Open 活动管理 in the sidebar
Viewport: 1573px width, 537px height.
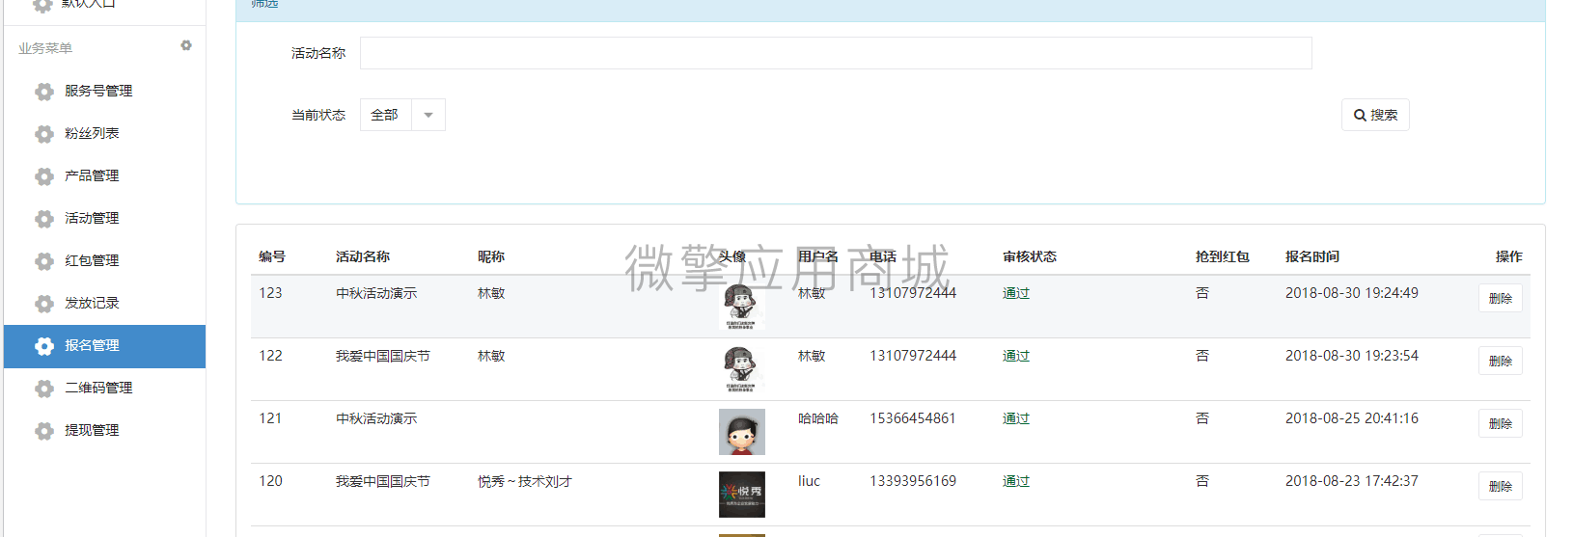tap(92, 218)
